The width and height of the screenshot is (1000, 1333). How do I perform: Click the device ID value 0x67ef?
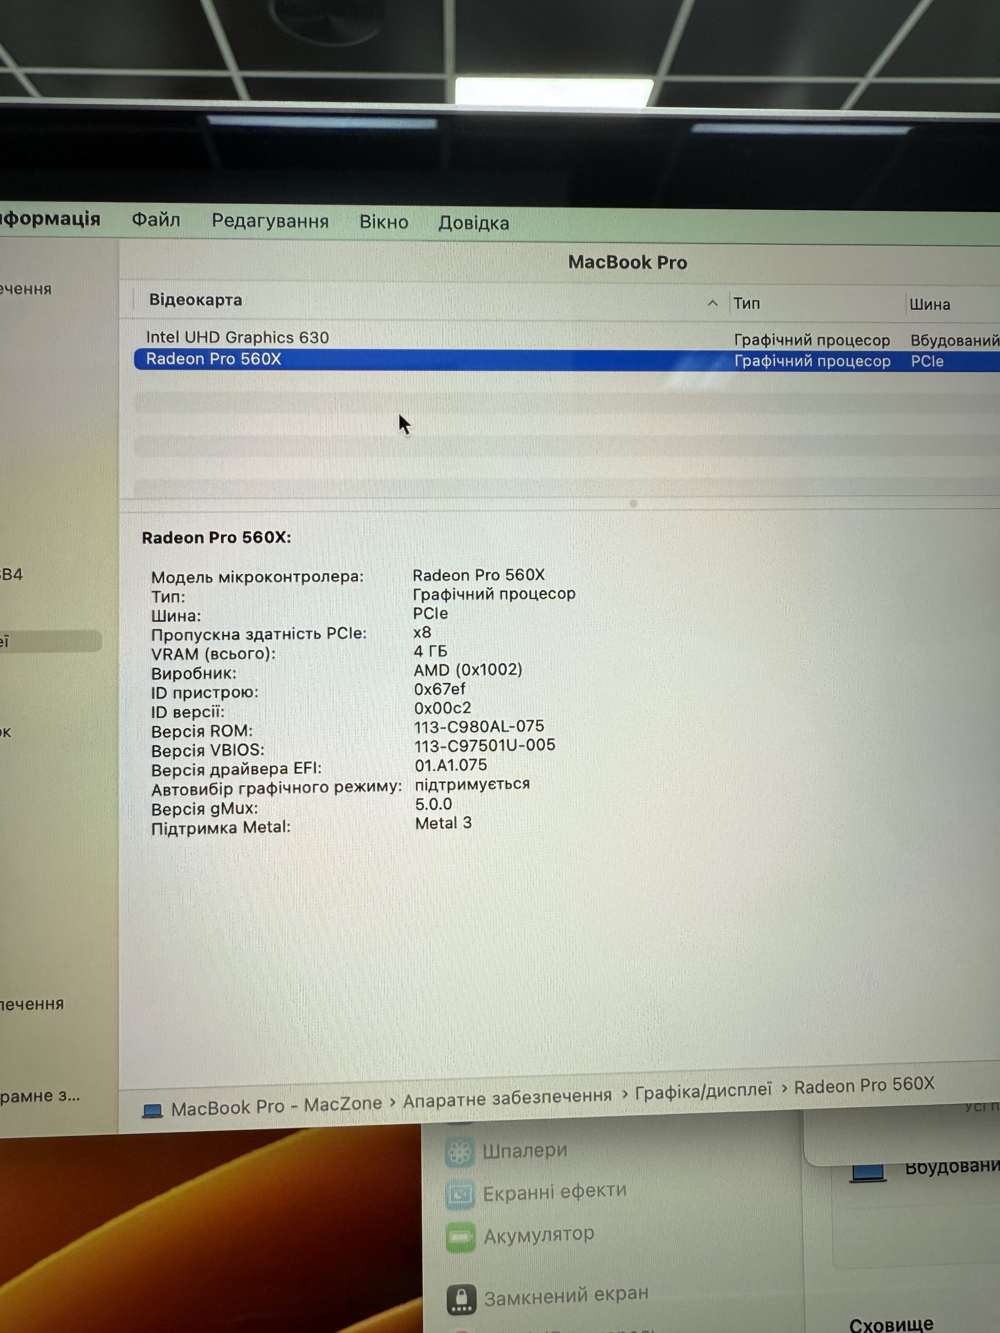(440, 689)
